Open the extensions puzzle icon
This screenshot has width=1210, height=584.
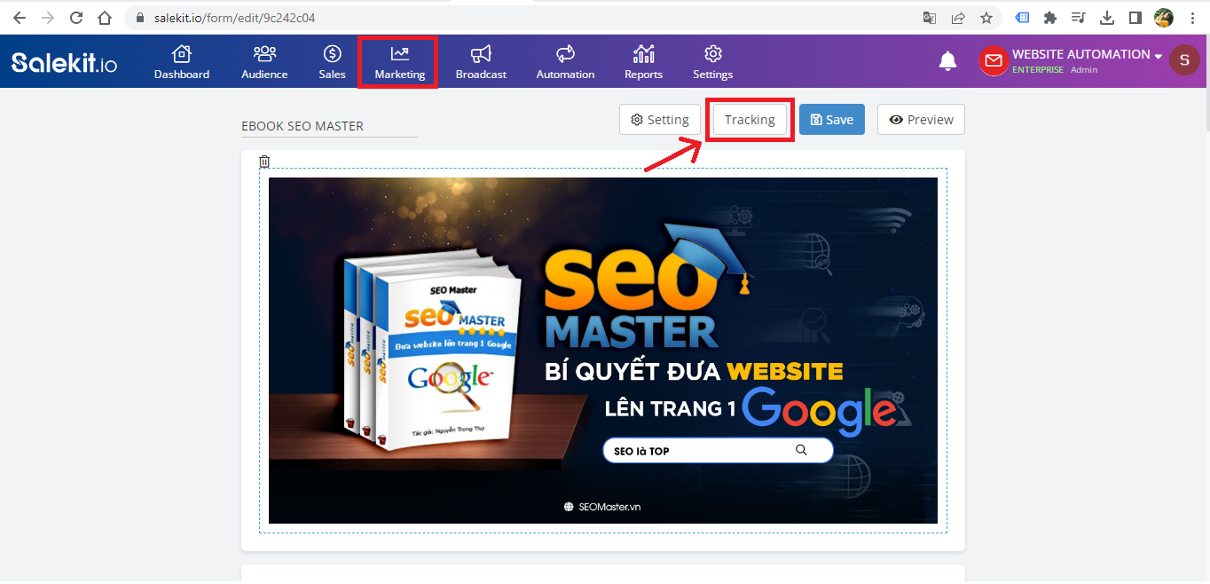(x=1050, y=18)
